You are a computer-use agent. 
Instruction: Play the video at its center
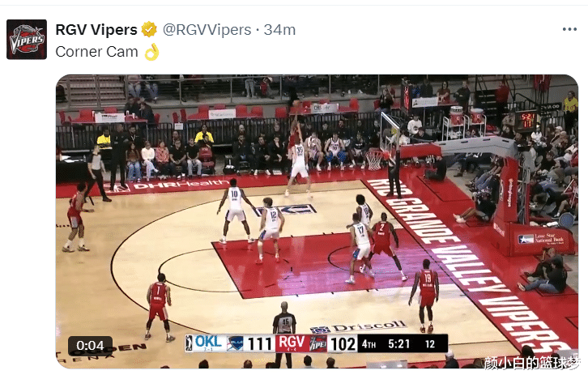coord(317,221)
